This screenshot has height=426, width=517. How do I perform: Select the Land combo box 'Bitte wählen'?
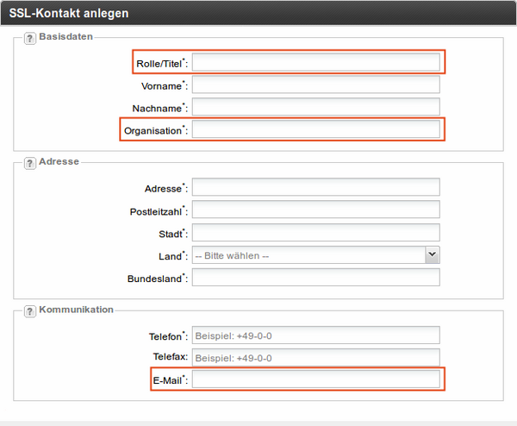click(316, 254)
